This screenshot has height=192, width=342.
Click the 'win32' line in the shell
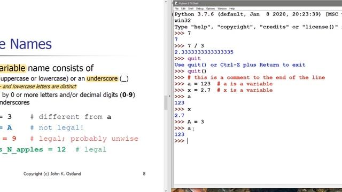[183, 21]
